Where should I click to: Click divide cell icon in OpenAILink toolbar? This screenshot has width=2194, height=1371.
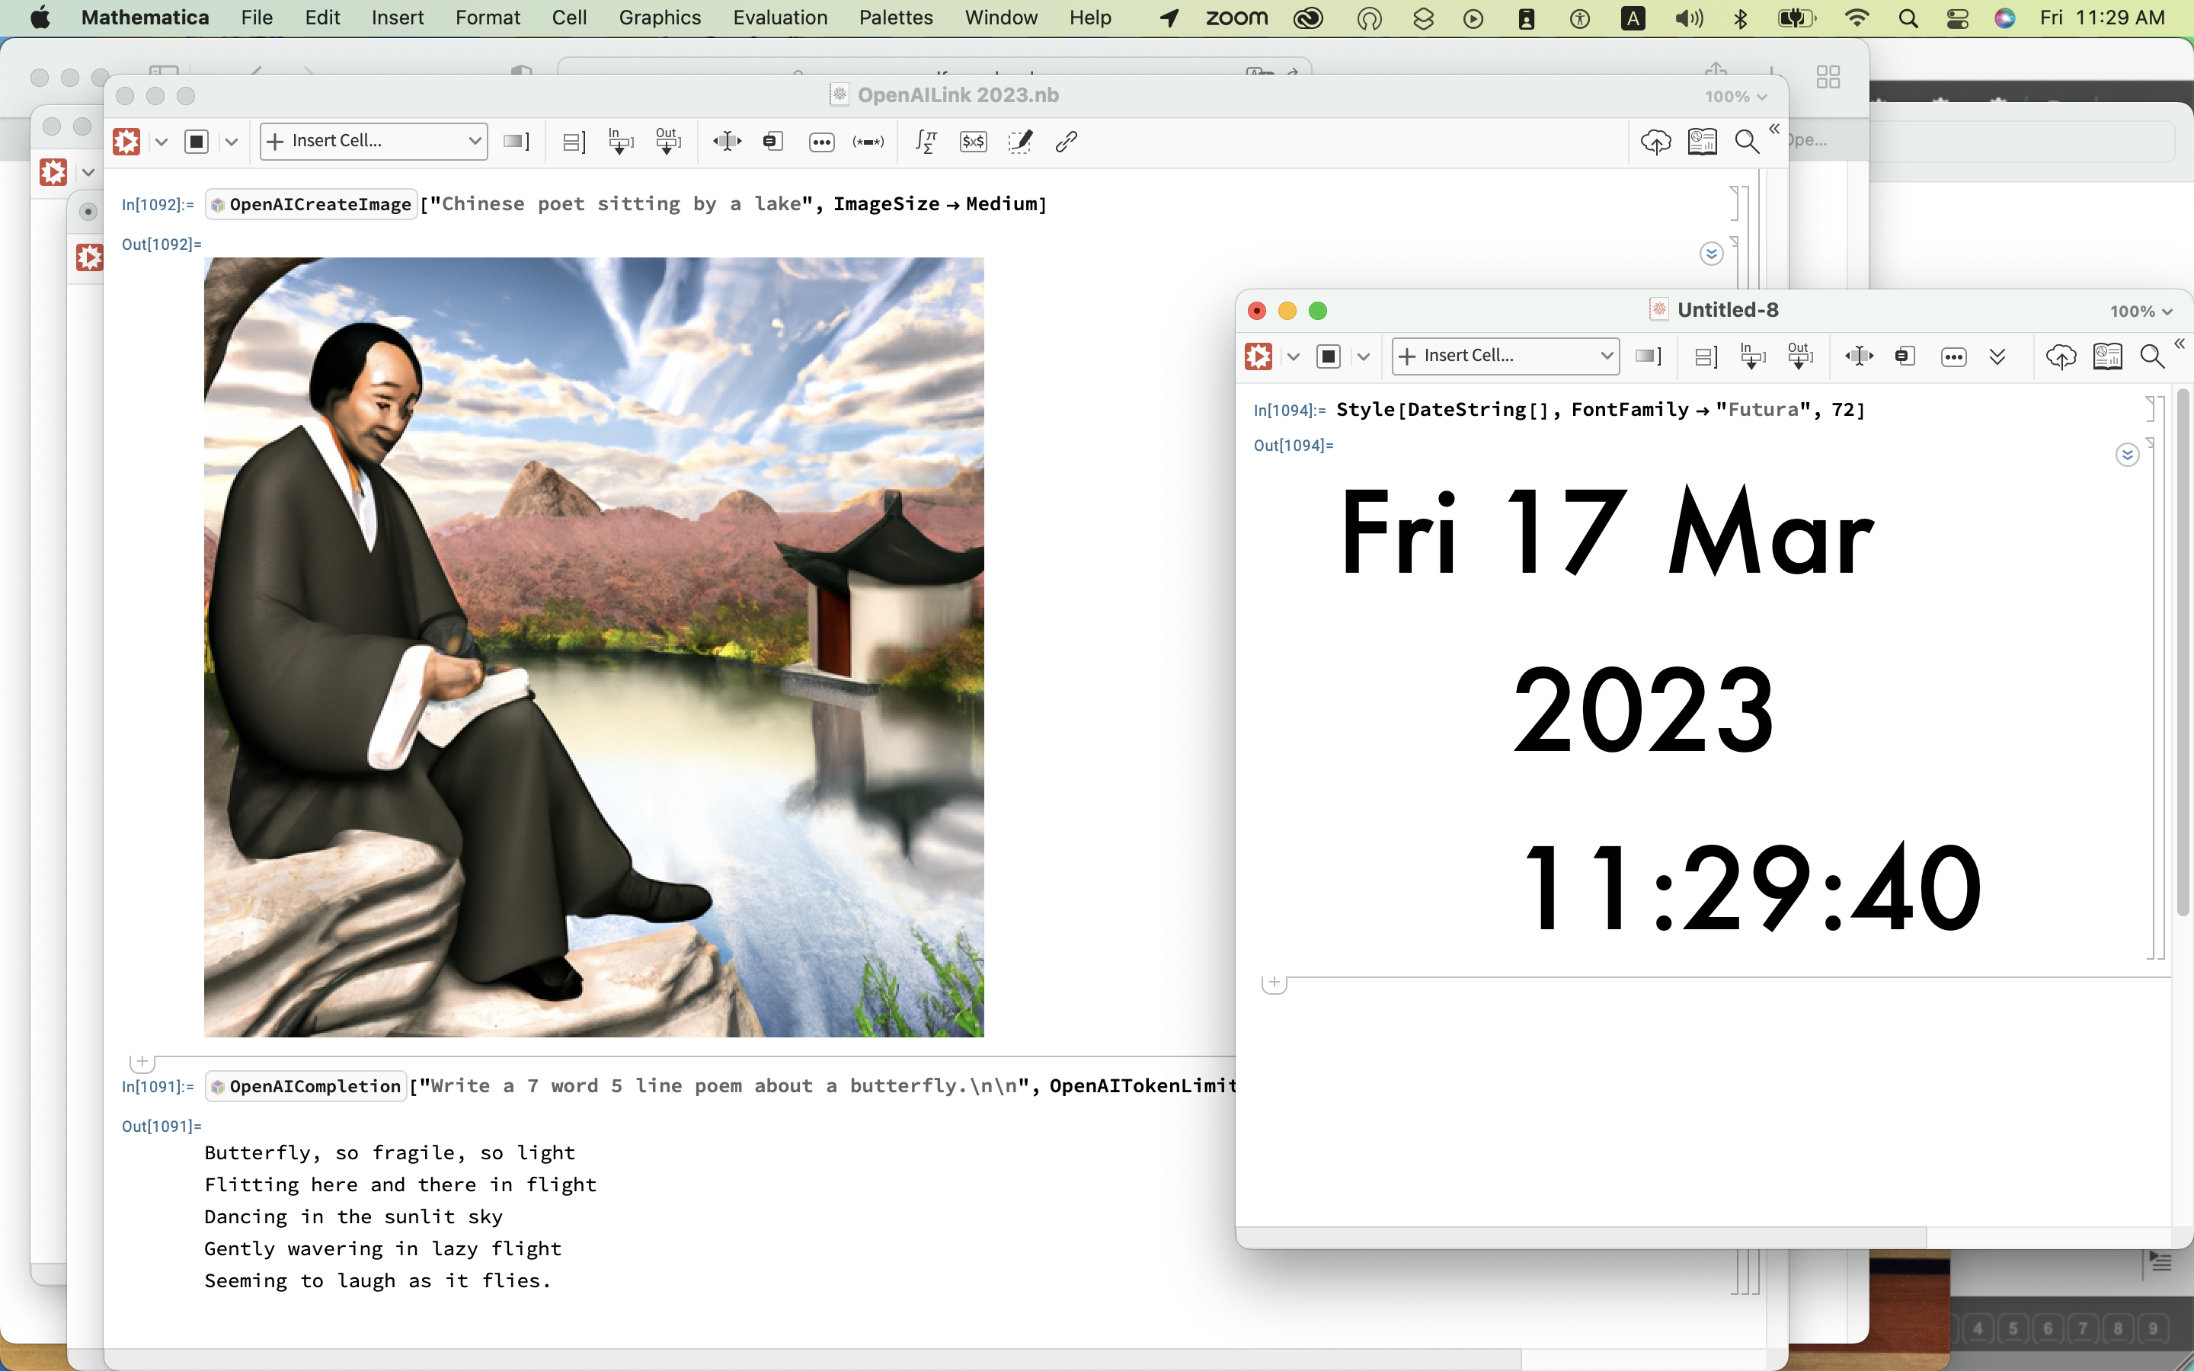pyautogui.click(x=574, y=142)
